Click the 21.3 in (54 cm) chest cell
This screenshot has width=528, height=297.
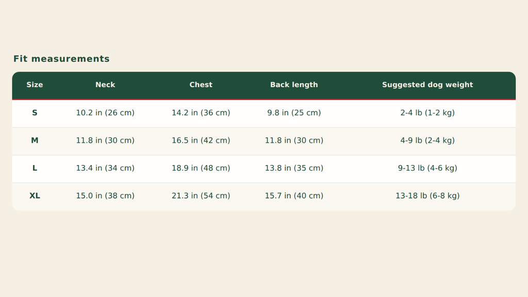pos(201,195)
